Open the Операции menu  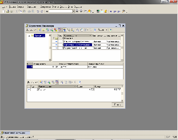[20, 7]
